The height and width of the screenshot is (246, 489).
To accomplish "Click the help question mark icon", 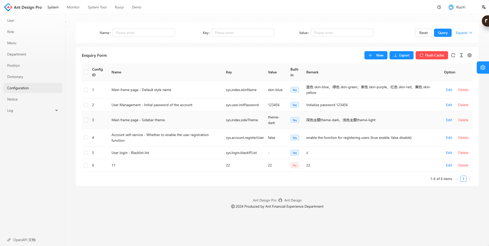I will 439,7.
